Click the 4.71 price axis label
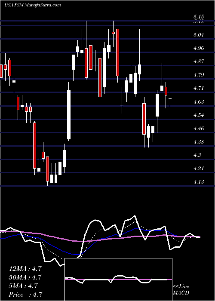 (199, 88)
